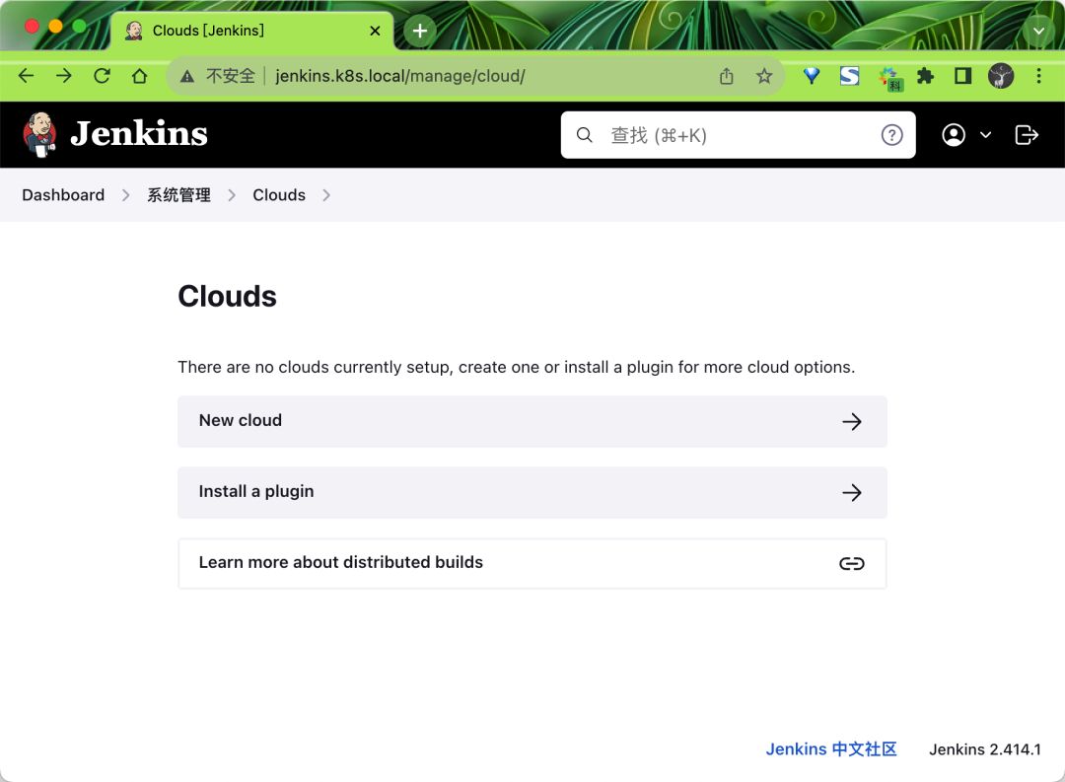Log out using the sign-out icon
The width and height of the screenshot is (1065, 782).
(x=1027, y=135)
